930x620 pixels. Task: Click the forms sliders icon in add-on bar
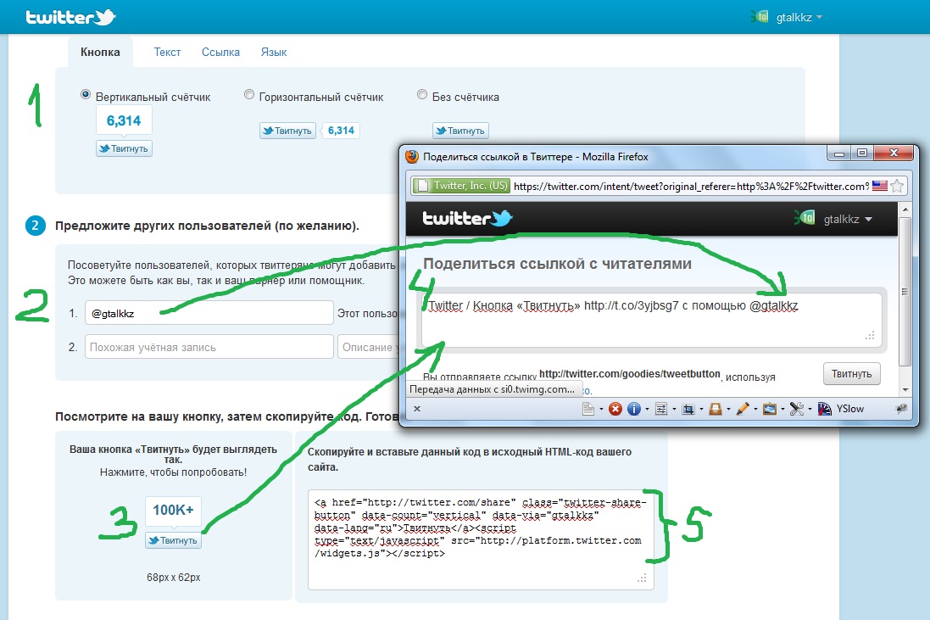(x=661, y=409)
